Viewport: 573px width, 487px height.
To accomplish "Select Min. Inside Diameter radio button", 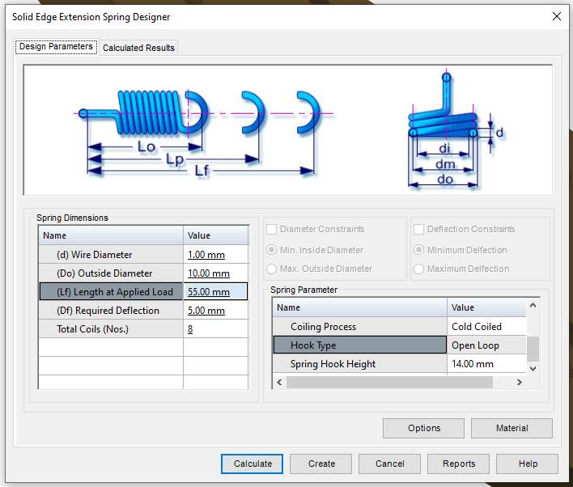I will pos(271,250).
